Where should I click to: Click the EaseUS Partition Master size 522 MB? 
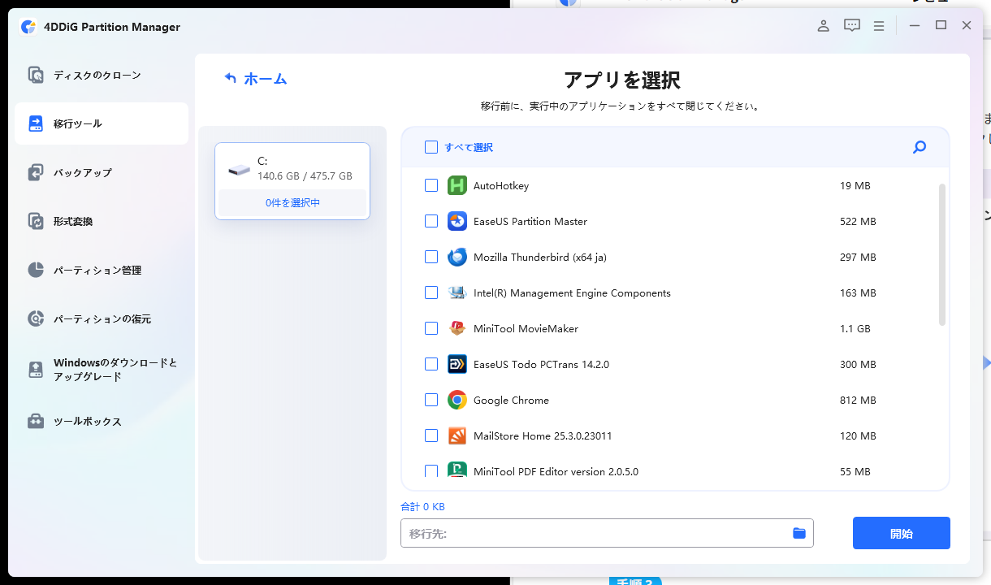coord(858,221)
